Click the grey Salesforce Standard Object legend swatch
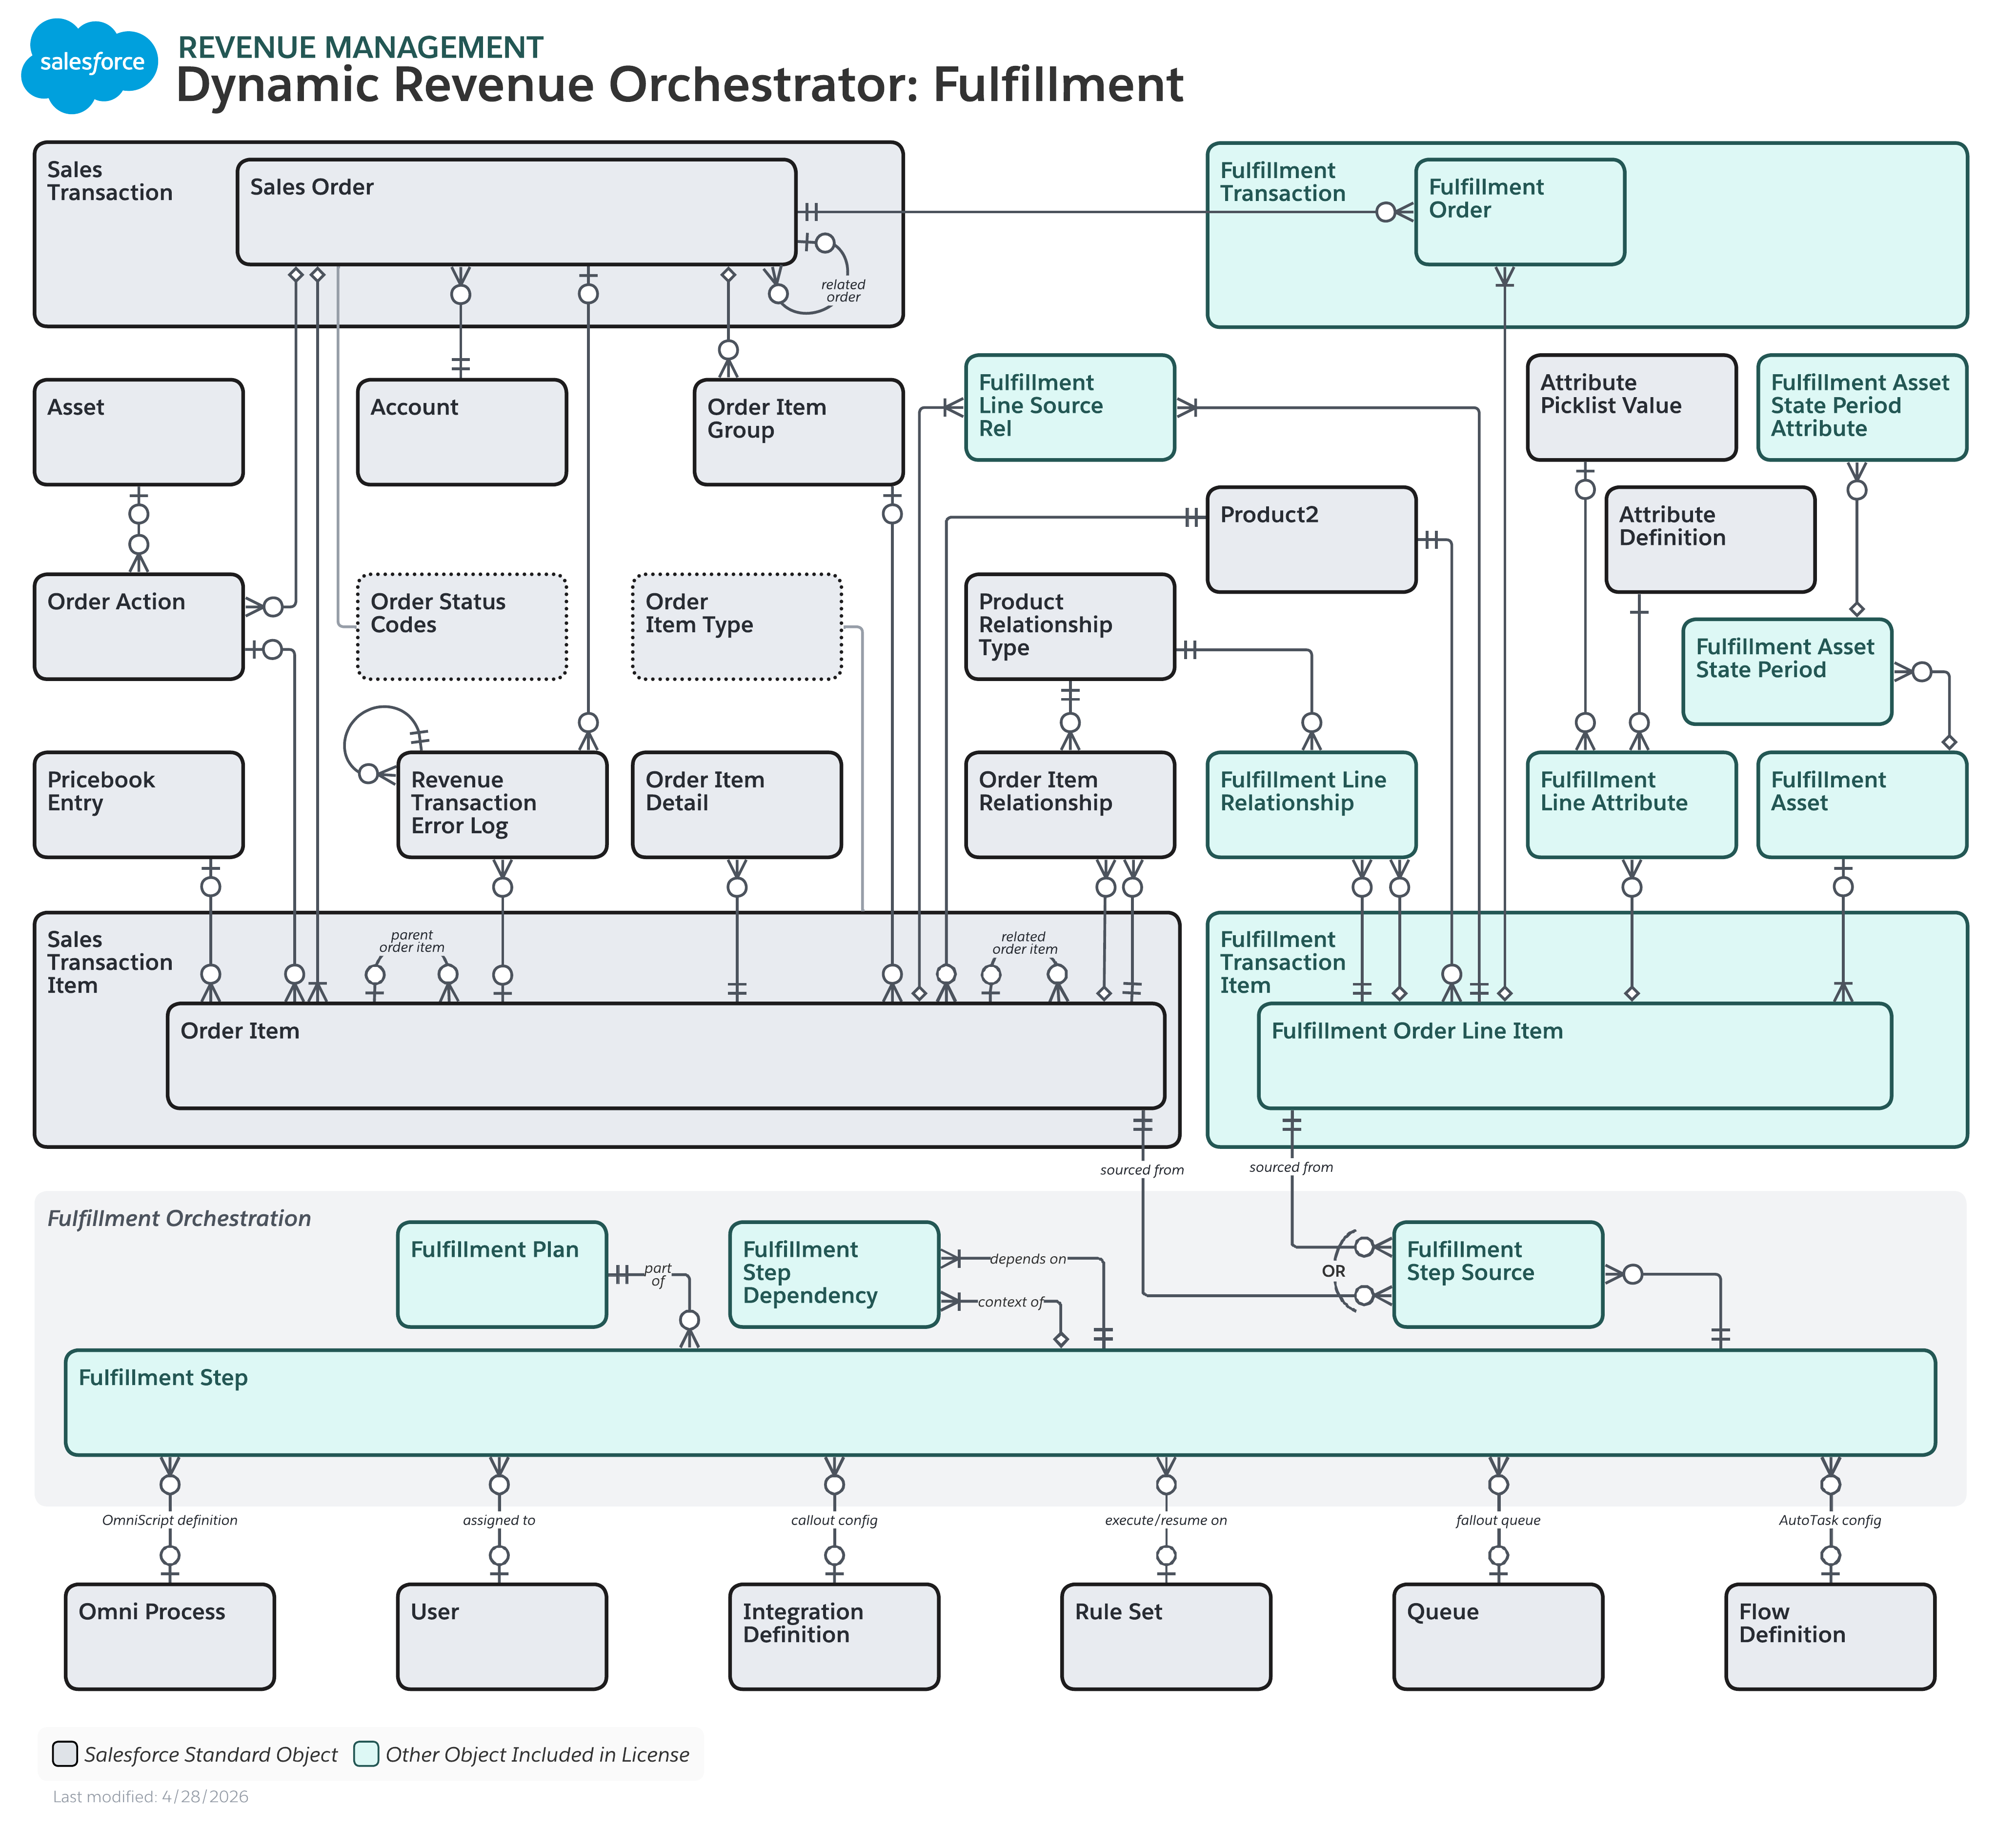This screenshot has height=1848, width=1996. pos(65,1754)
